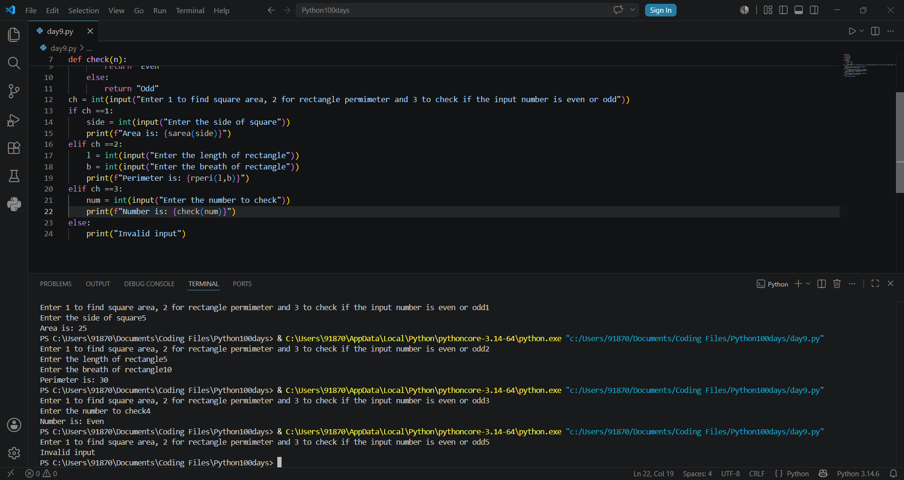Open notifications bell in status bar
904x480 pixels.
pyautogui.click(x=893, y=473)
